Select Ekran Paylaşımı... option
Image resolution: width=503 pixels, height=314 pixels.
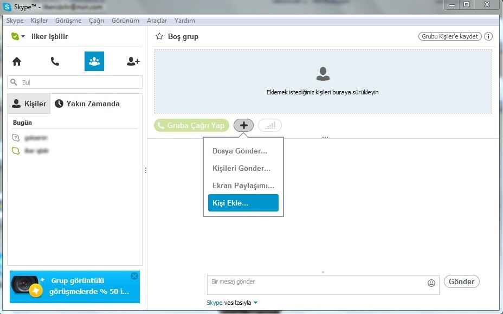[243, 185]
